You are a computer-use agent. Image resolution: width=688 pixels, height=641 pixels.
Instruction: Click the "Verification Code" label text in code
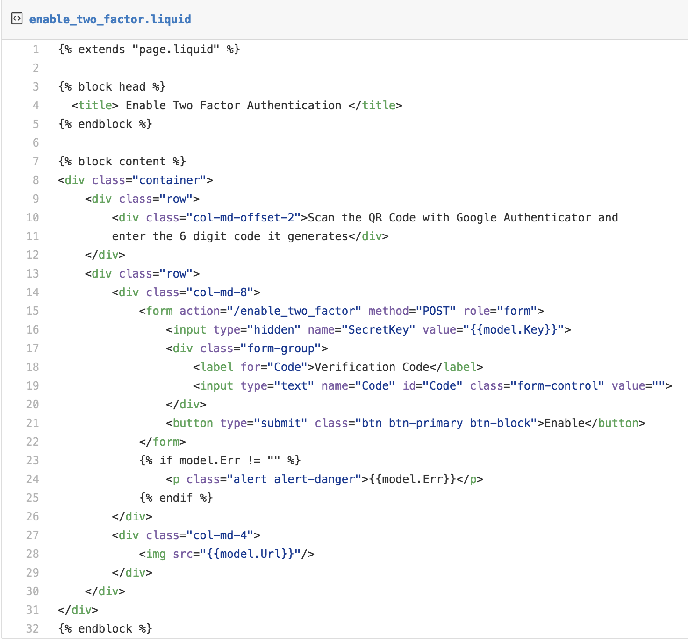pyautogui.click(x=372, y=367)
